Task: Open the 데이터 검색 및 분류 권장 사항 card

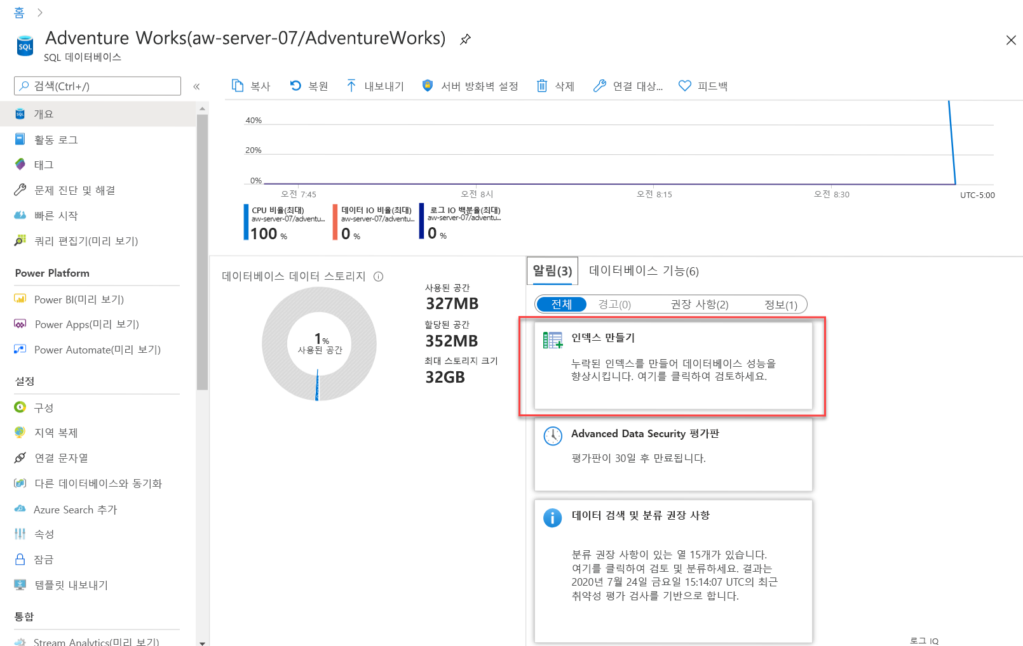Action: 673,571
